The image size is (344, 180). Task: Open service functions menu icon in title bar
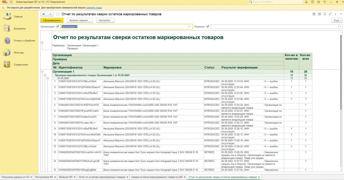325,2
